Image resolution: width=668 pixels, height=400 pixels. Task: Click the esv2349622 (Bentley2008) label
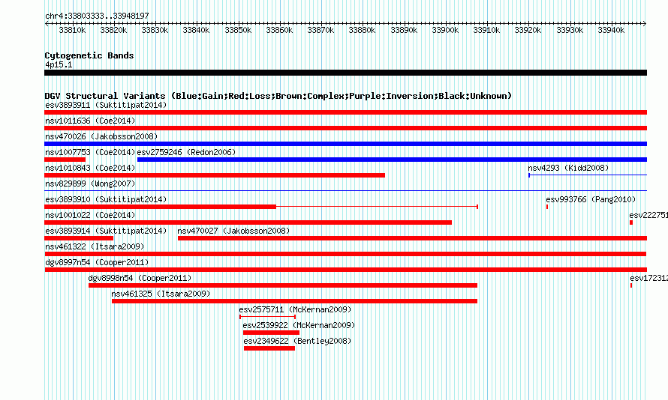(x=297, y=341)
